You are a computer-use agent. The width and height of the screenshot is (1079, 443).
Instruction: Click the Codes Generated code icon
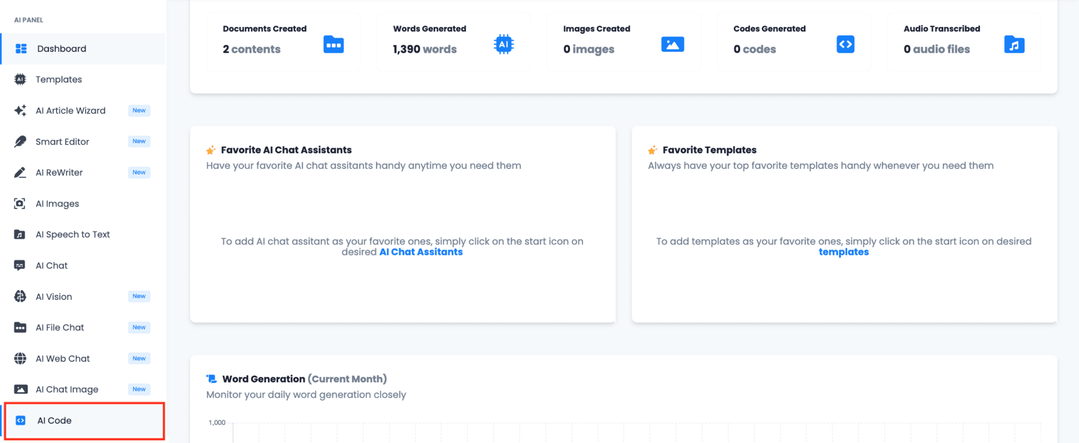click(845, 44)
